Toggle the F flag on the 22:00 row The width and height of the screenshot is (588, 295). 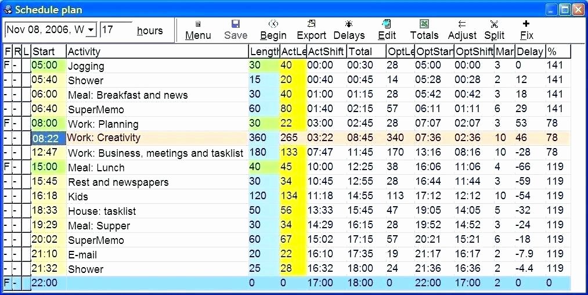click(7, 283)
